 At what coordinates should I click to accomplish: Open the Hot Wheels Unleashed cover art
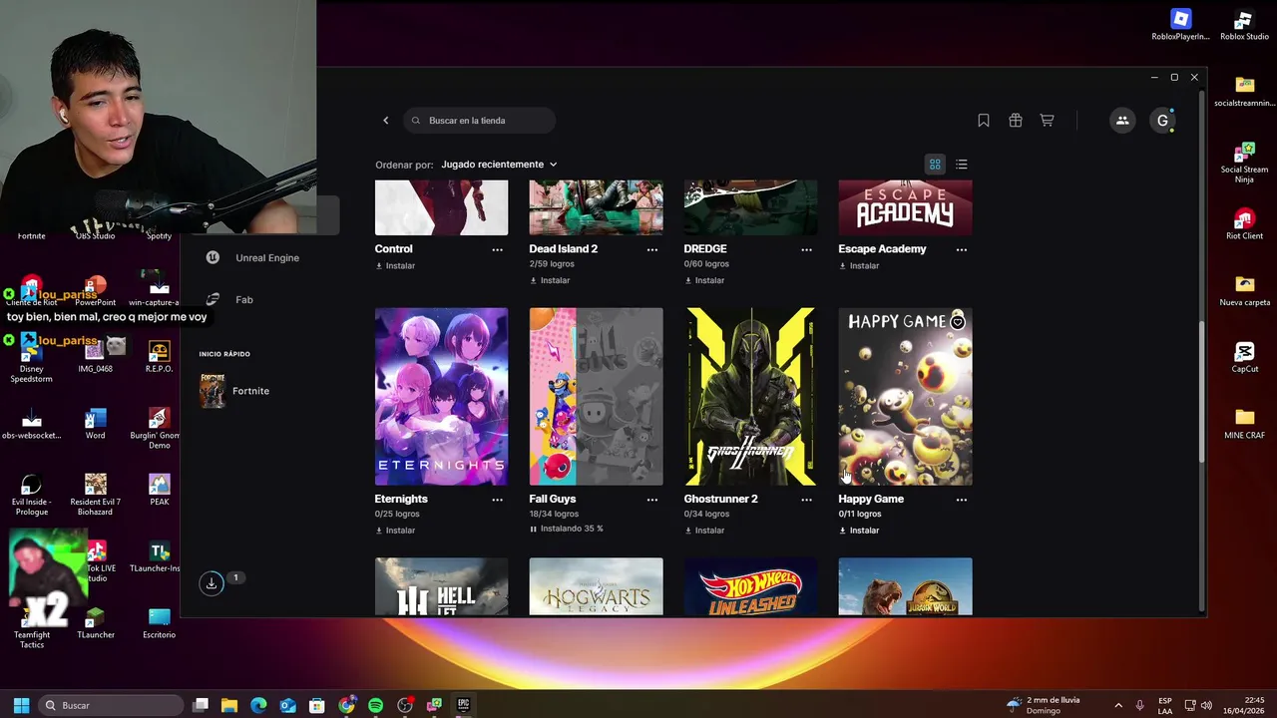tap(750, 586)
